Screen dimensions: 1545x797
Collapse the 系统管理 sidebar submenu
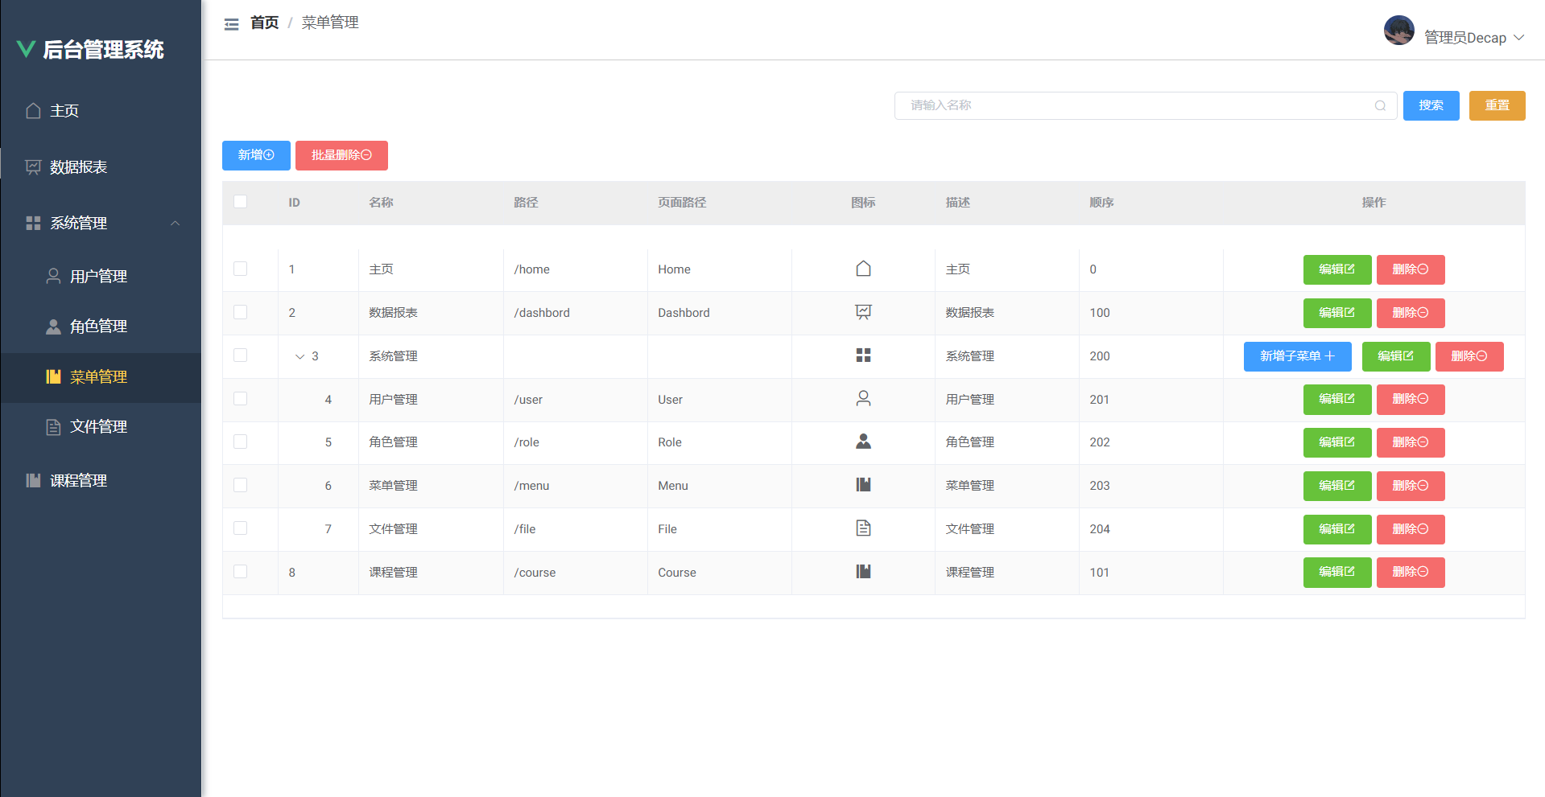click(x=176, y=223)
